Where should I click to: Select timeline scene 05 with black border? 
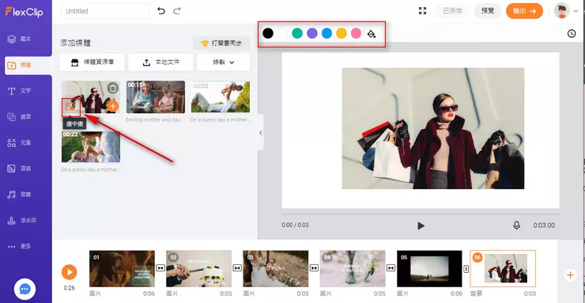point(429,269)
